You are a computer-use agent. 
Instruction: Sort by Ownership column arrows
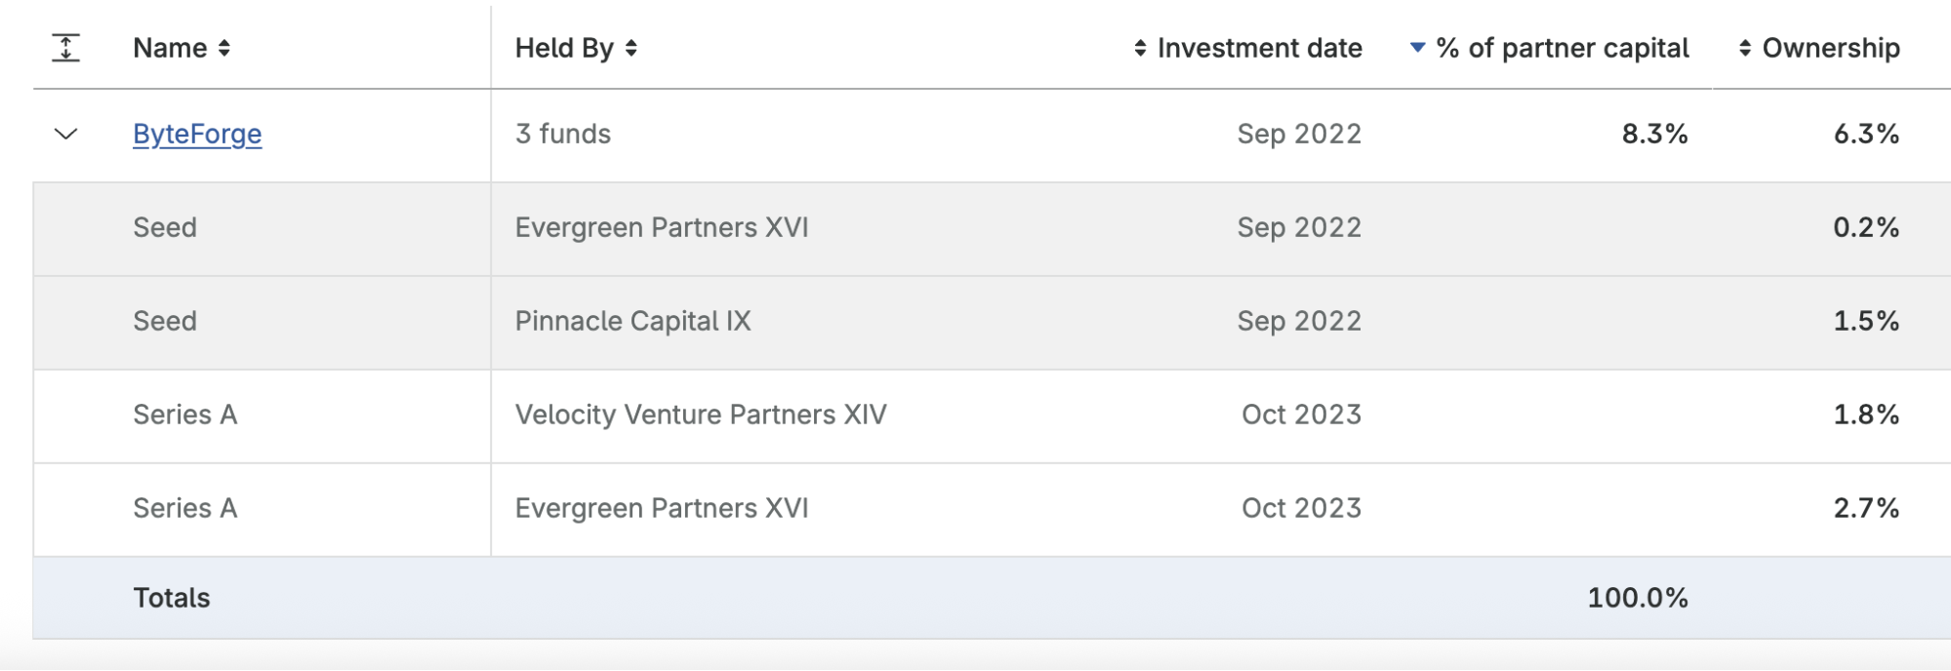(1745, 48)
